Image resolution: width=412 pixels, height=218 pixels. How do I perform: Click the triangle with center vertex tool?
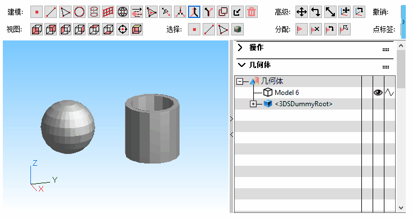151,12
